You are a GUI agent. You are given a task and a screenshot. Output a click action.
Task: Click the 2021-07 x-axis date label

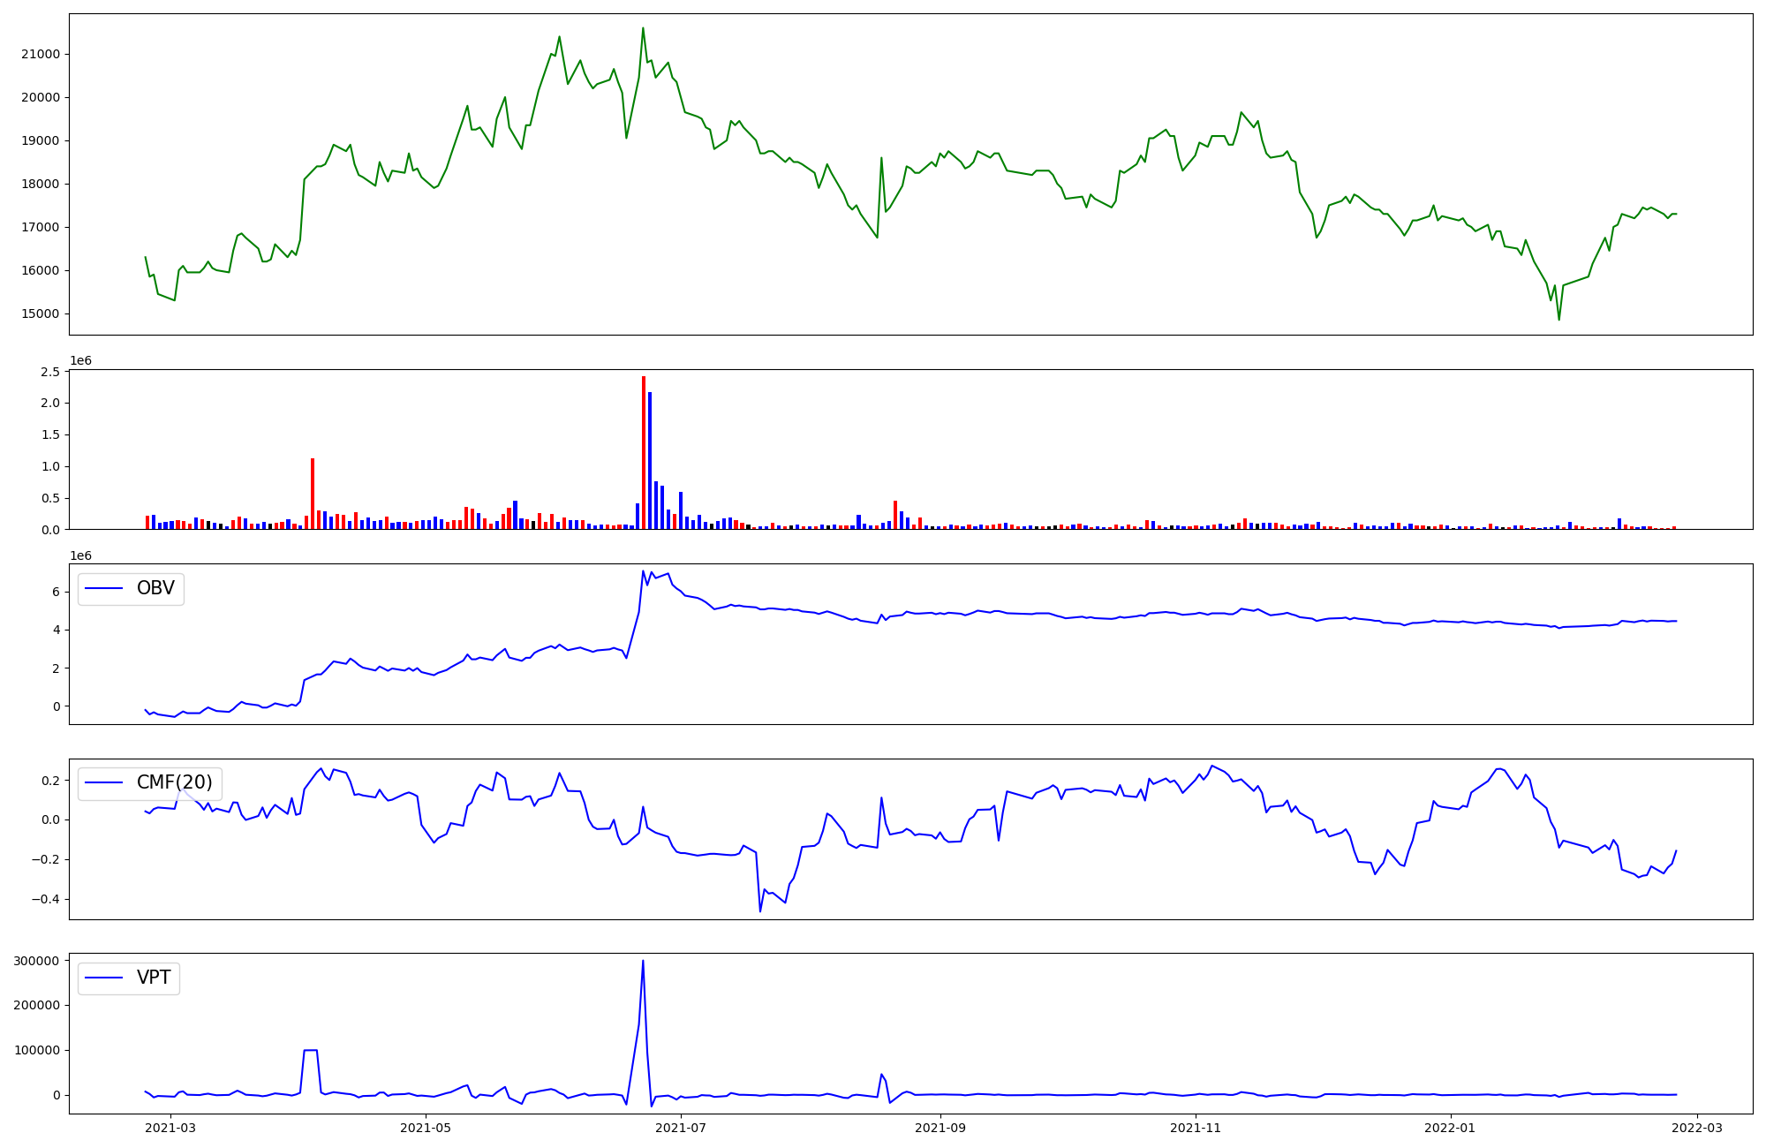pyautogui.click(x=682, y=1128)
